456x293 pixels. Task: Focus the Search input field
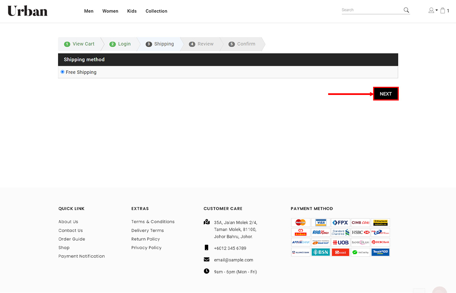(372, 10)
